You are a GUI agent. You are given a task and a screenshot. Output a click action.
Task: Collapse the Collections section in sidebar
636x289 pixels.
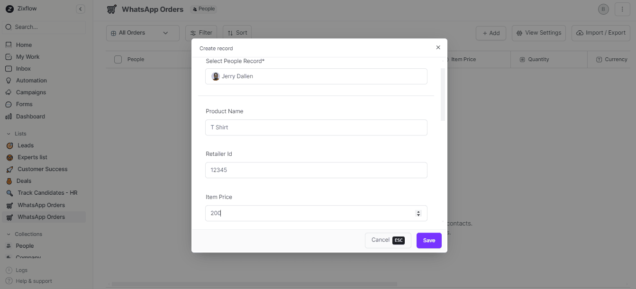click(8, 234)
